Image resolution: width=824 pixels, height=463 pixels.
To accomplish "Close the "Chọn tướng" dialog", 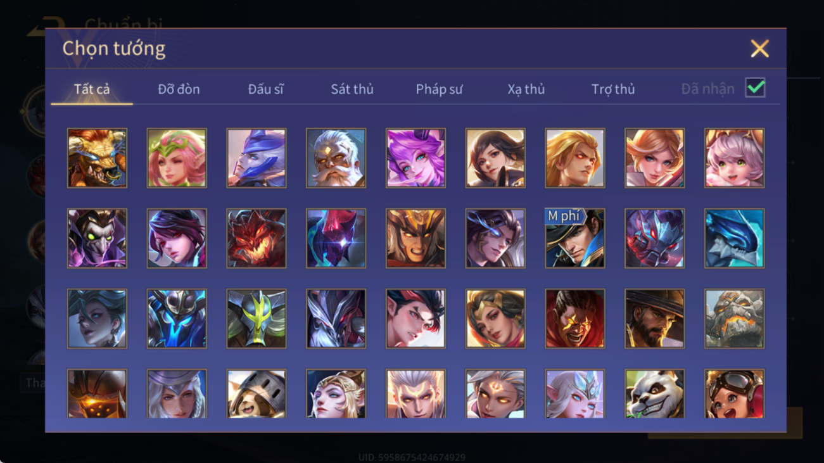I will (759, 49).
